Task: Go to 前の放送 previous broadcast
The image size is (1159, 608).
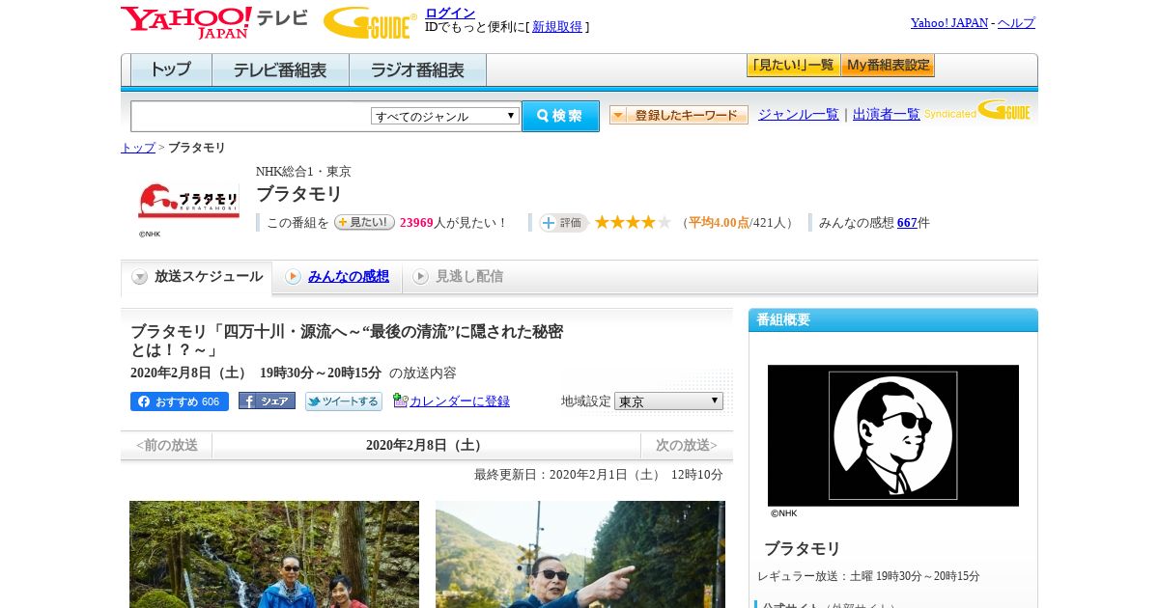Action: coord(167,445)
